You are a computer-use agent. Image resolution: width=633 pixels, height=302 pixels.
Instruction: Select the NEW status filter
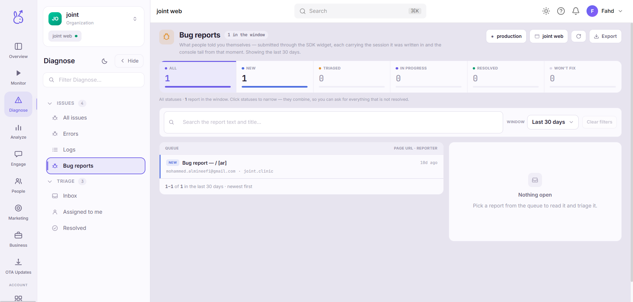click(x=275, y=77)
